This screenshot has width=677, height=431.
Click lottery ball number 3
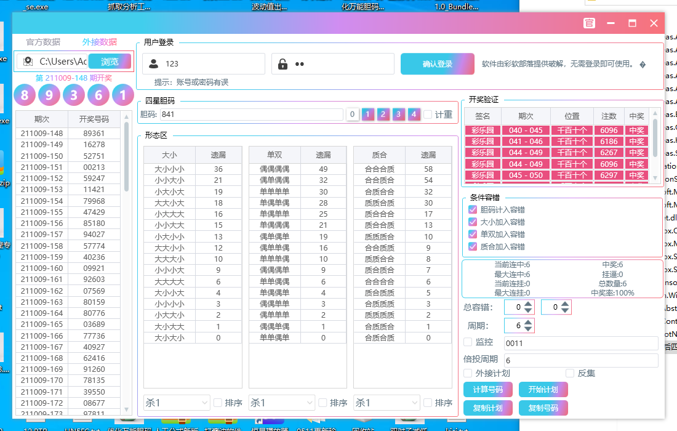coord(74,95)
